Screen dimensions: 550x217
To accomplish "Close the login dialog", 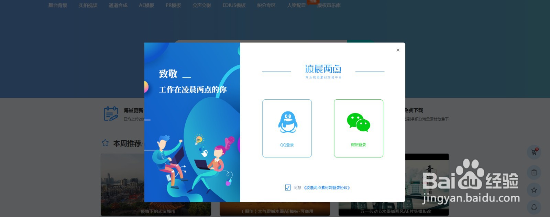I will [x=398, y=50].
